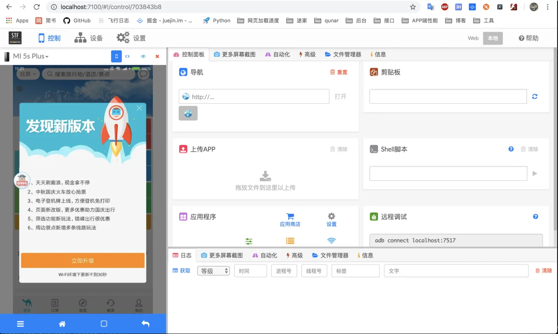Open the bottom 自动化 tab
Viewport: 558px width, 334px height.
pos(265,256)
